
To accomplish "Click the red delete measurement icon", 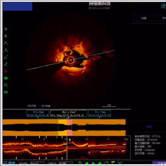I will pos(6,71).
